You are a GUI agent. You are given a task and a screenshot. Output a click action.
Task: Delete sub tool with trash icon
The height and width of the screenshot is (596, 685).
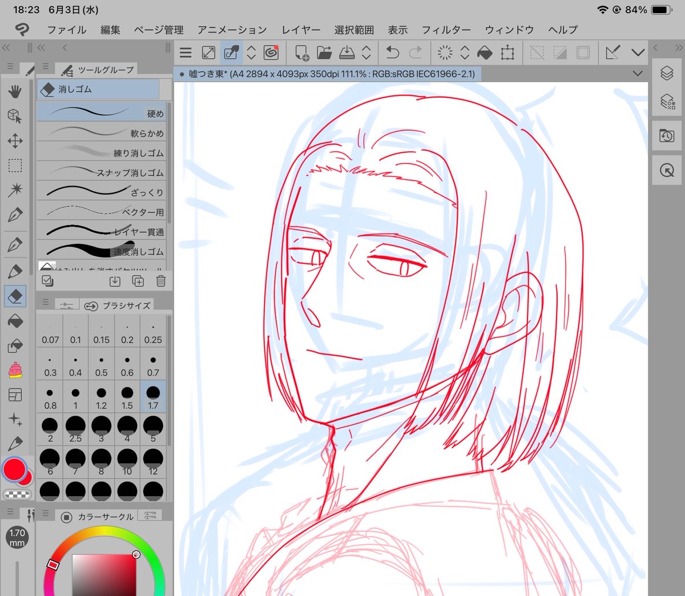160,281
